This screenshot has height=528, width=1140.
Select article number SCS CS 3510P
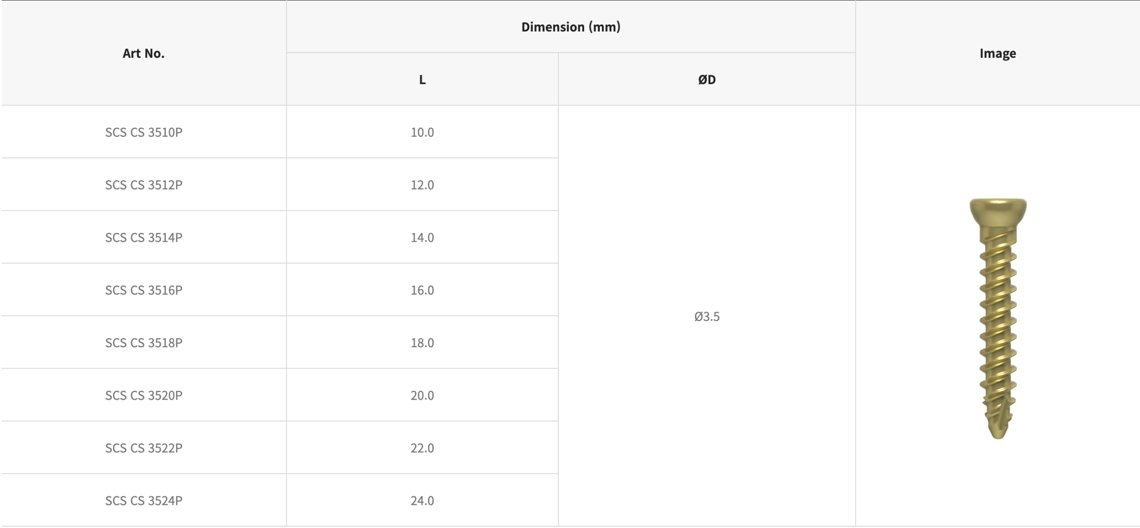(x=143, y=132)
